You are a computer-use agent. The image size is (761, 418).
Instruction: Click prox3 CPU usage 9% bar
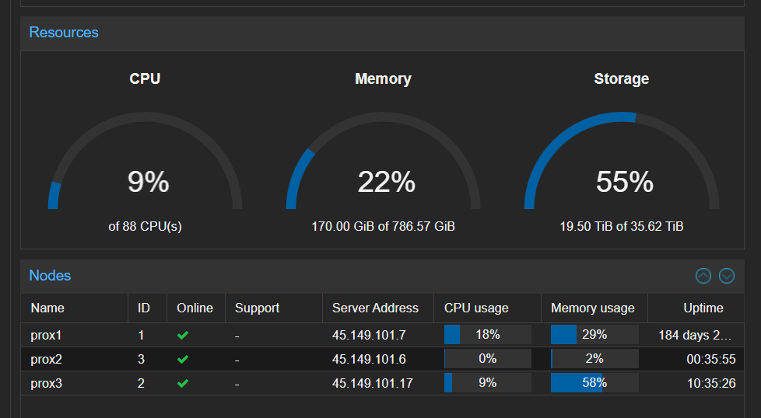click(488, 383)
